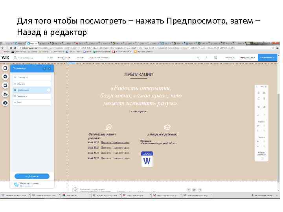Click the ПУБЛИКАЦИИ heading on the canvas
Image resolution: width=283 pixels, height=212 pixels.
(x=138, y=74)
